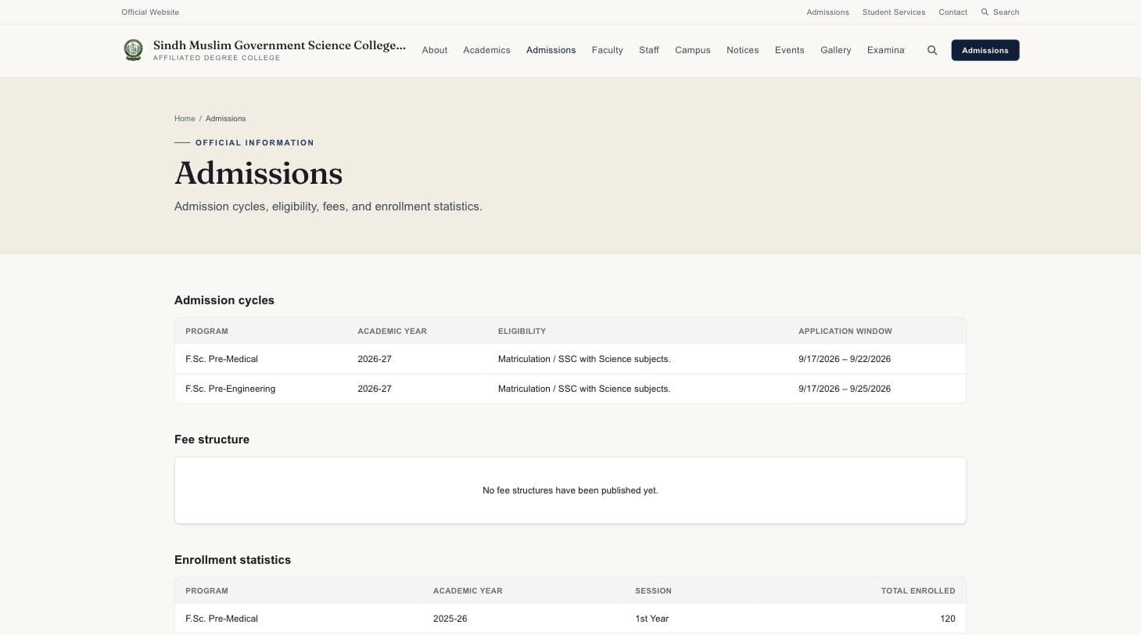Viewport: 1141px width, 635px height.
Task: Click the Total Enrolled column header
Action: (x=918, y=591)
